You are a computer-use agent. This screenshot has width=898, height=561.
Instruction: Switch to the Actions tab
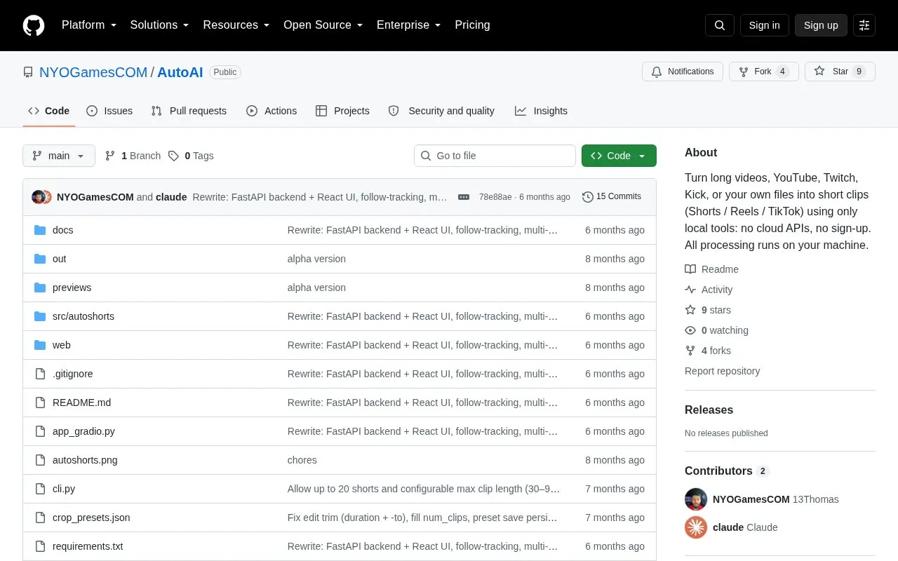[x=272, y=111]
